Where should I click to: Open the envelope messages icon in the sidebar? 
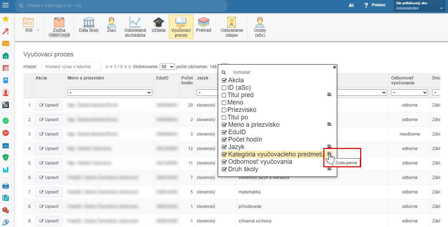pyautogui.click(x=6, y=43)
